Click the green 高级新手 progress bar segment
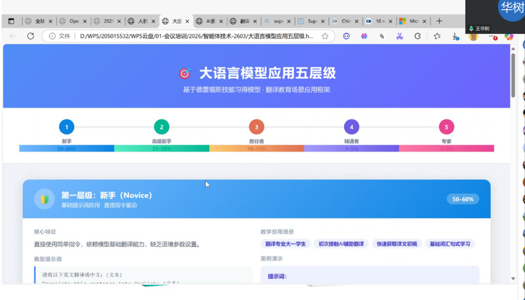The height and width of the screenshot is (300, 525). coord(162,148)
